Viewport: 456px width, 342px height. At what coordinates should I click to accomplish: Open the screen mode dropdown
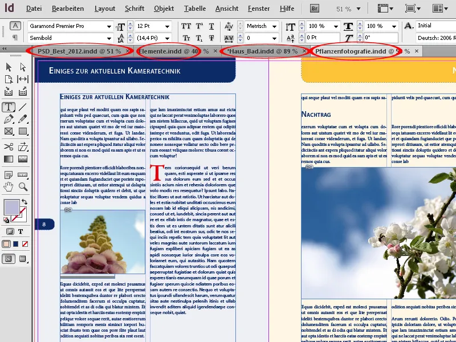[x=413, y=9]
